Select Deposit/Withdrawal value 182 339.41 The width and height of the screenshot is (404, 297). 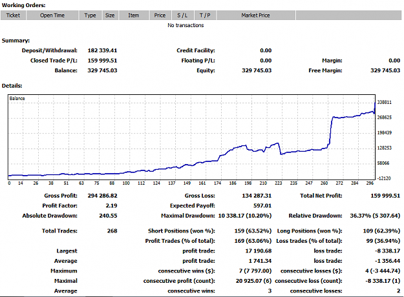[102, 50]
